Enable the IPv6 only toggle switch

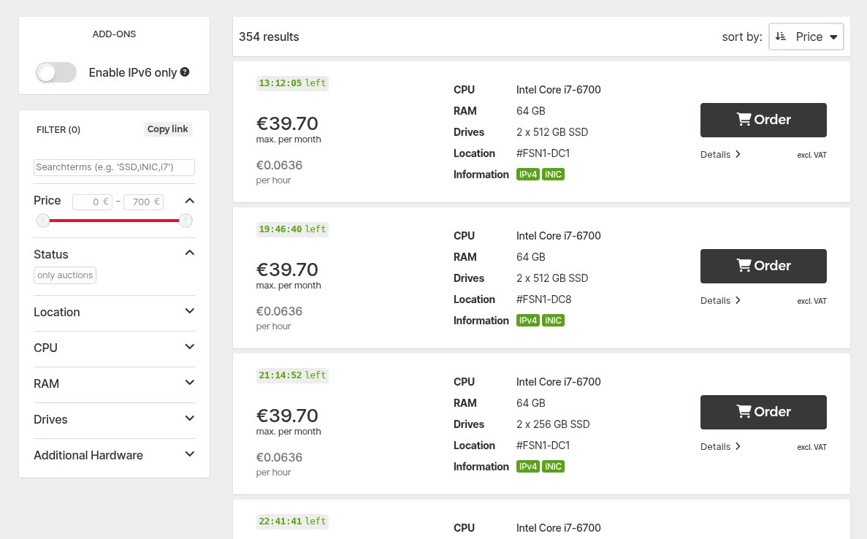point(56,72)
